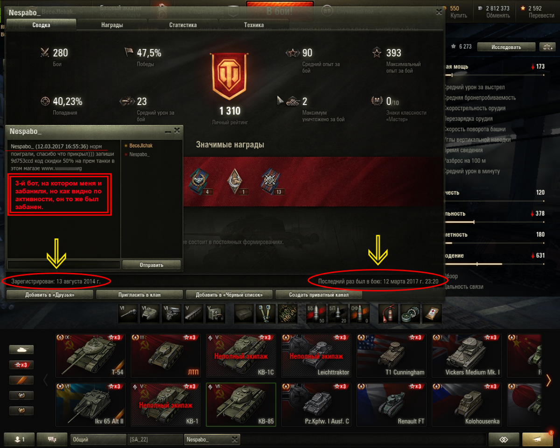Select the fire extinguisher consumable icon
Image resolution: width=560 pixels, height=448 pixels.
pos(387,314)
